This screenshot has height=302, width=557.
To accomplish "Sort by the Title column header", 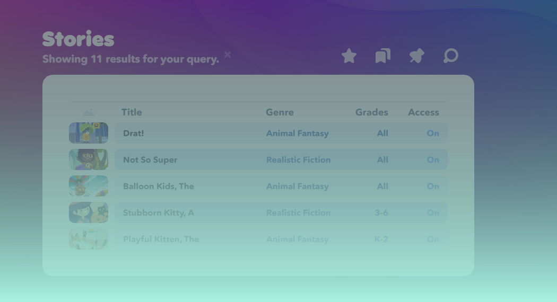I will click(132, 112).
